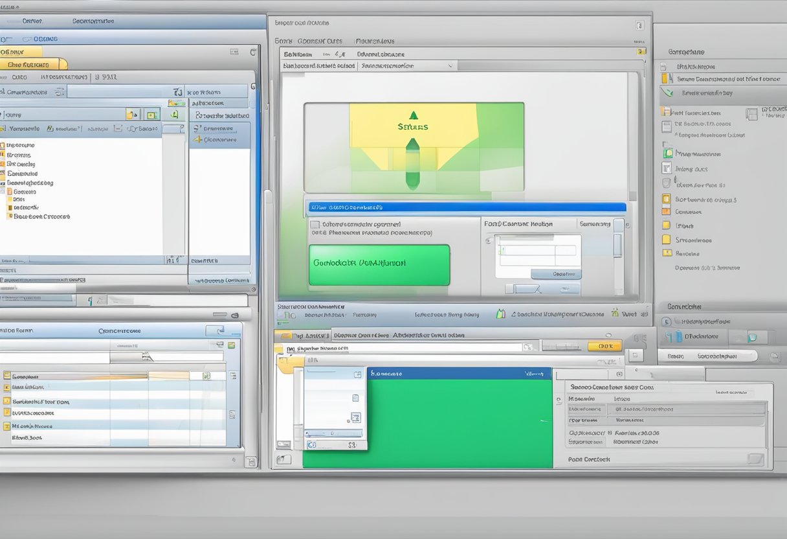The image size is (787, 539).
Task: Click the green square icon beside the yellow folder icon
Action: point(151,115)
